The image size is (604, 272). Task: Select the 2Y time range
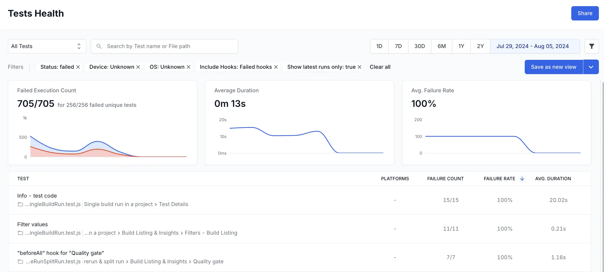(x=480, y=46)
